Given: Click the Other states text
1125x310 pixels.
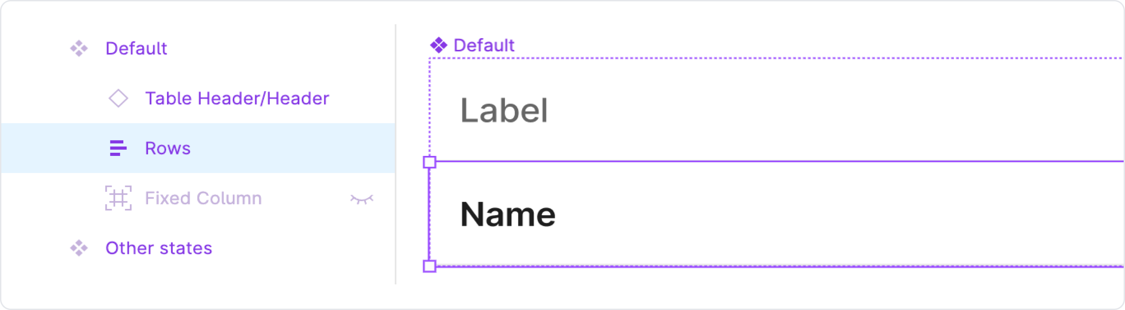Looking at the screenshot, I should tap(158, 248).
